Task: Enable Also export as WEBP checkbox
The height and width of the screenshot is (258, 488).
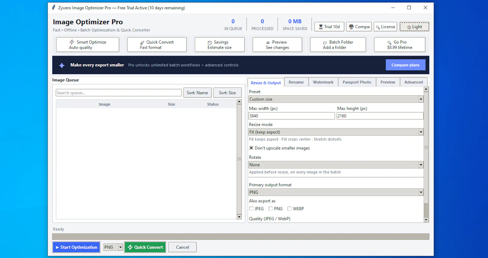Action: click(289, 209)
